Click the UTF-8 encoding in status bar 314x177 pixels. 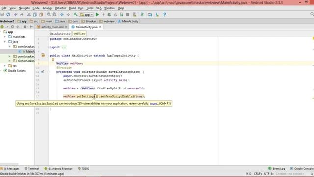[x=269, y=174]
